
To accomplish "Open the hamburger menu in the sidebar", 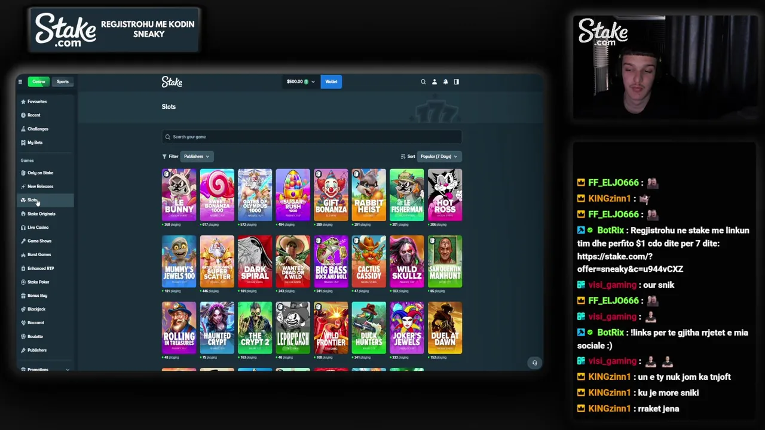I will 20,82.
